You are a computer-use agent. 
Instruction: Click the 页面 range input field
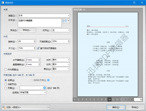pyautogui.click(x=33, y=88)
